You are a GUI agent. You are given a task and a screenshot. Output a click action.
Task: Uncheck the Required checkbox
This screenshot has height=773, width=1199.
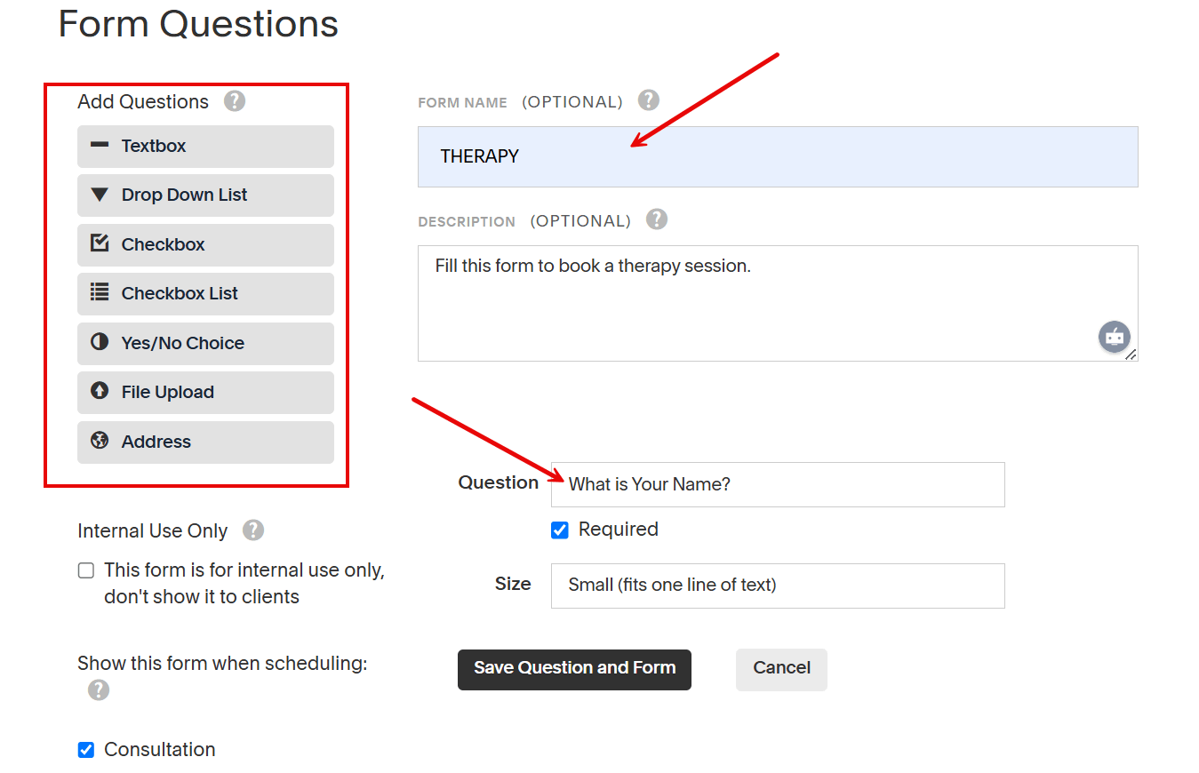point(559,529)
